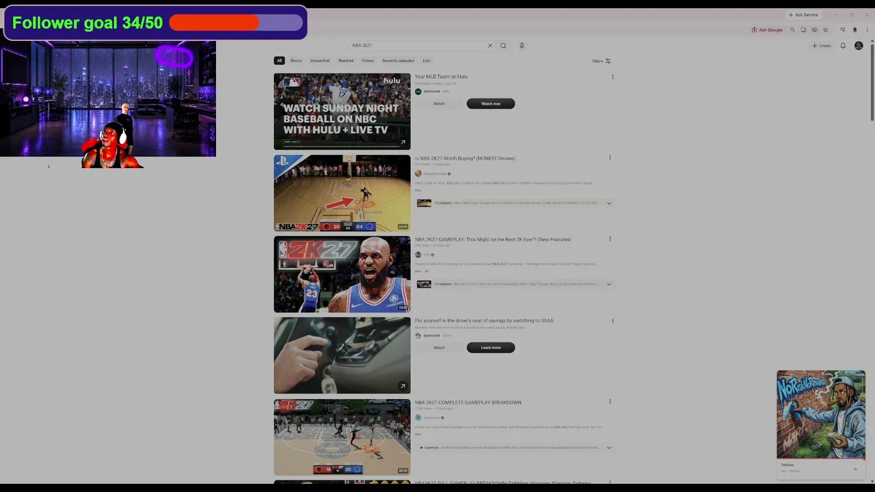The image size is (875, 492).
Task: Click inside the YouTube search field
Action: (x=417, y=46)
